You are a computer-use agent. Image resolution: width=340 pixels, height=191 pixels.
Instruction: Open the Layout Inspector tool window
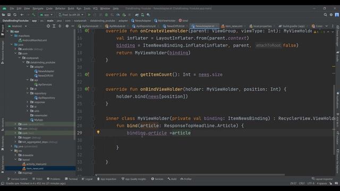click(x=322, y=179)
